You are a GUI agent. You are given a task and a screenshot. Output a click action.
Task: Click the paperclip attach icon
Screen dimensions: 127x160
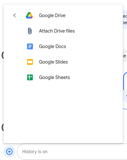(30, 31)
